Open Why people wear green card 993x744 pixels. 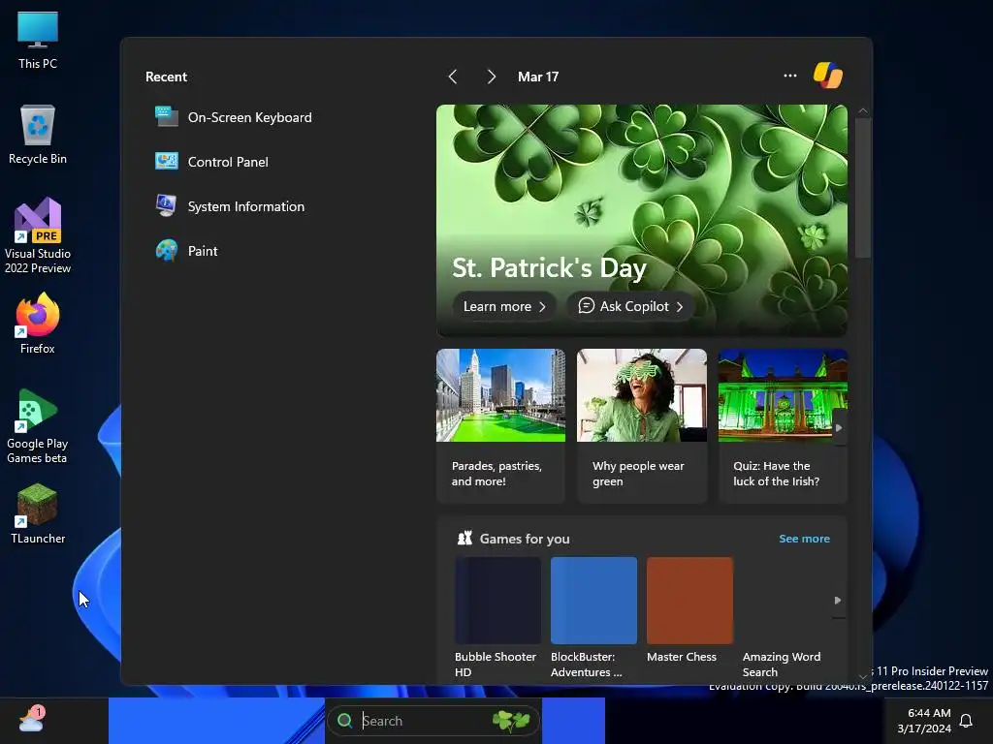[642, 426]
